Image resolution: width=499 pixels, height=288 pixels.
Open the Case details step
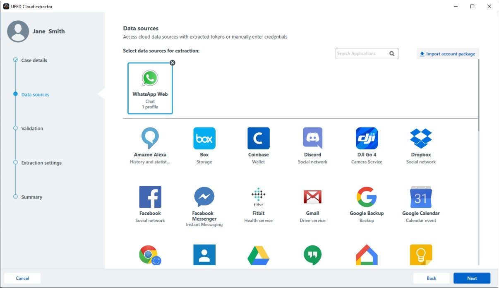tap(34, 60)
